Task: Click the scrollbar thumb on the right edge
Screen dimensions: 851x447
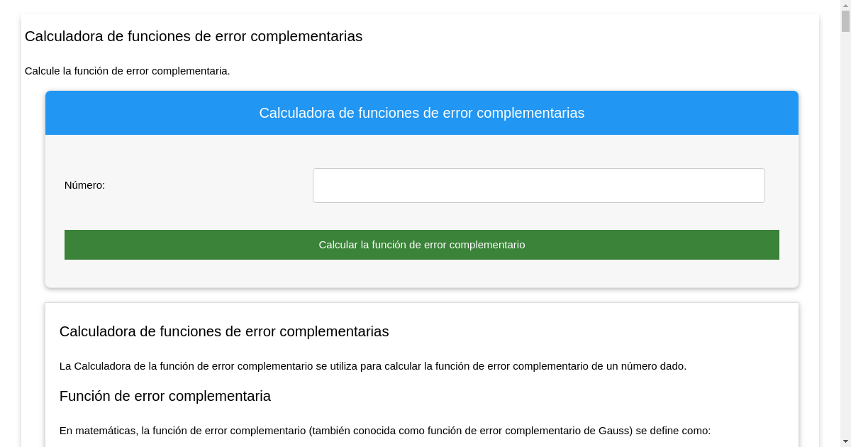Action: [845, 21]
